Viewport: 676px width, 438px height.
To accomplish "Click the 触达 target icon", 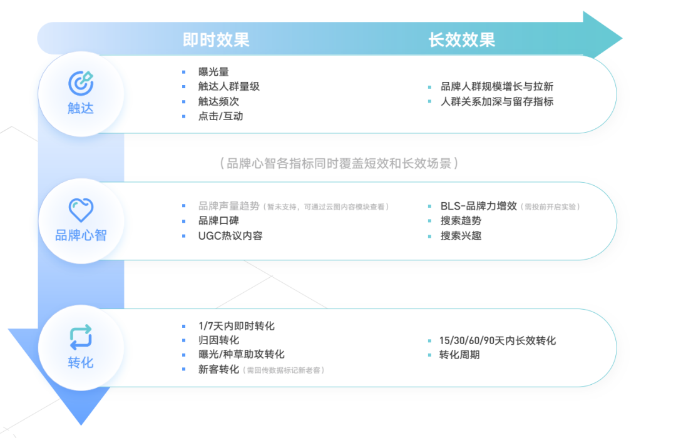I will [x=81, y=83].
